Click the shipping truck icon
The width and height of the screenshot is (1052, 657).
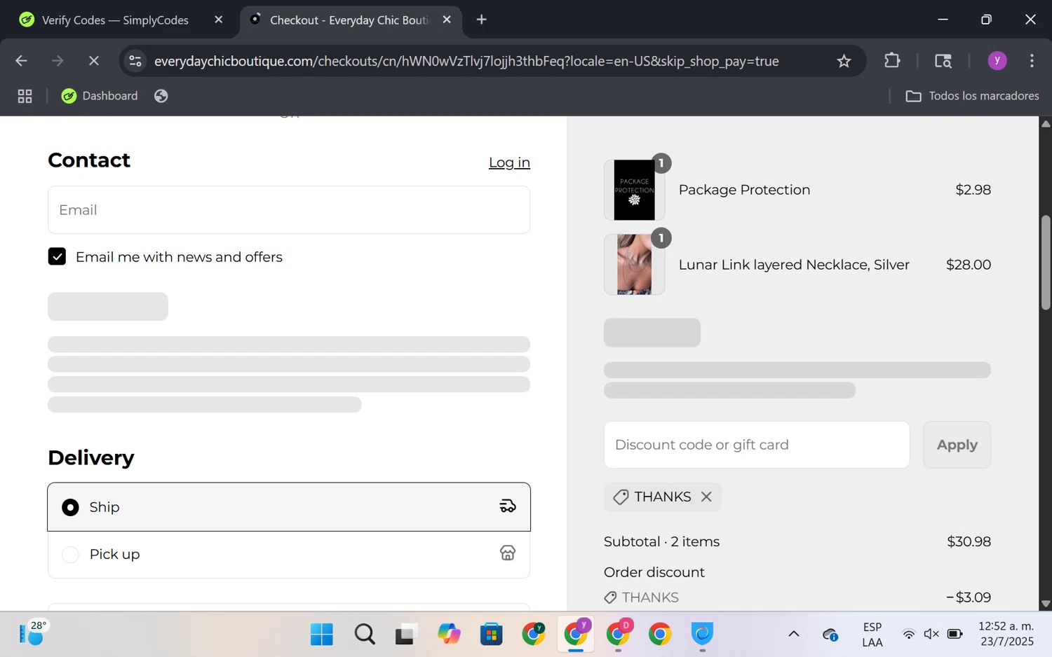[x=508, y=506]
